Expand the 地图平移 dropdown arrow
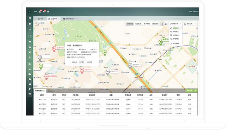226x130 pixels. click(x=180, y=24)
